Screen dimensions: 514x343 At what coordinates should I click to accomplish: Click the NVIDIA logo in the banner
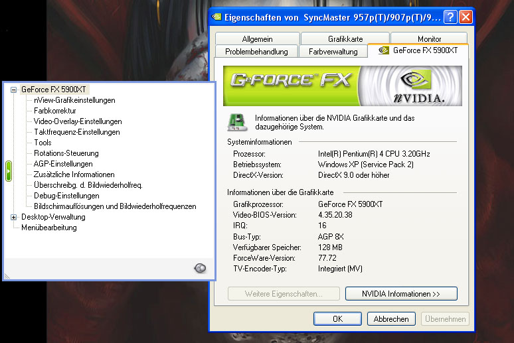tap(418, 86)
